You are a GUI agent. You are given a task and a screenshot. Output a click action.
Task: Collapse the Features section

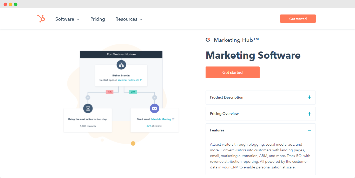click(x=309, y=130)
